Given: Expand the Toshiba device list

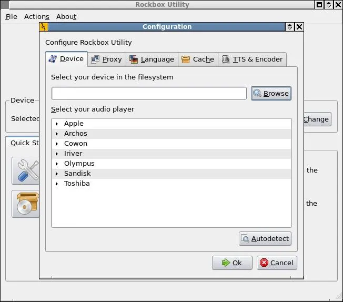Looking at the screenshot, I should [x=57, y=184].
